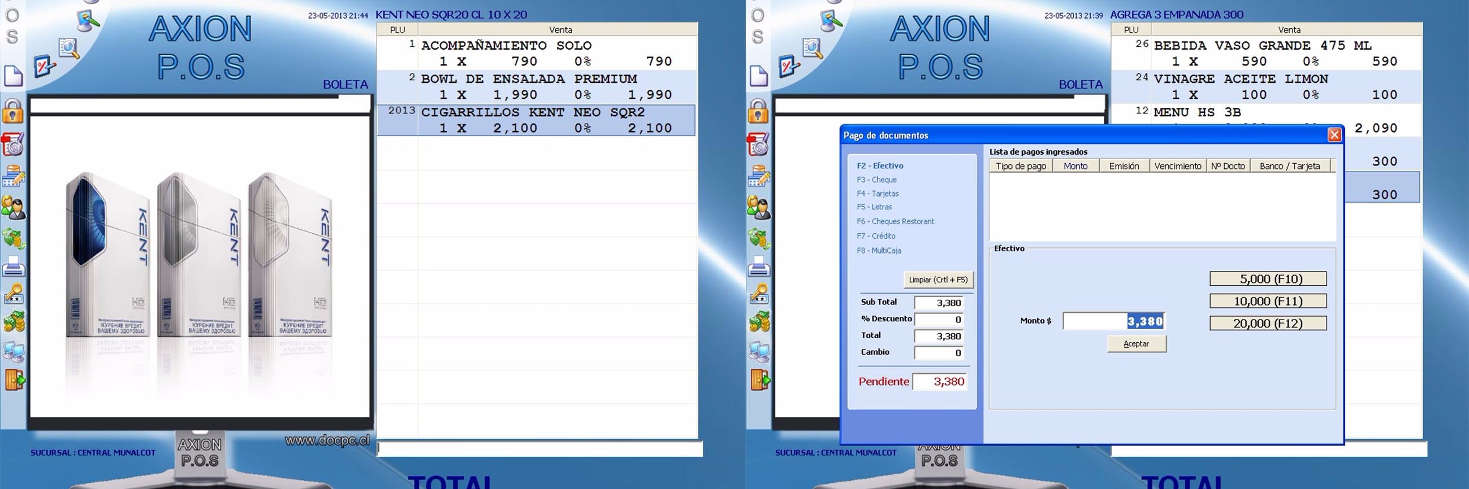Click the new document icon in right POS sidebar

click(758, 76)
